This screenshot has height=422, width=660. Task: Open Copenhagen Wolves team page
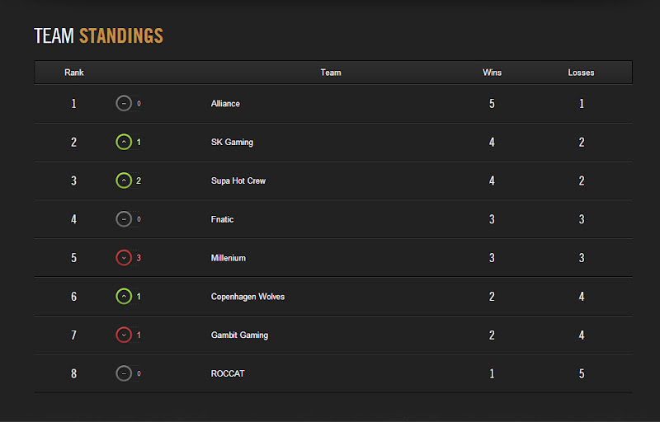[247, 297]
